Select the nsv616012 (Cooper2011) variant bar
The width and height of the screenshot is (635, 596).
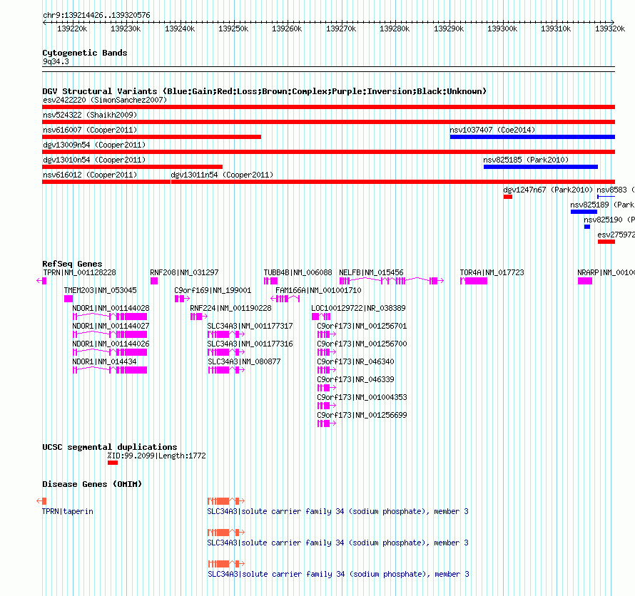[106, 182]
